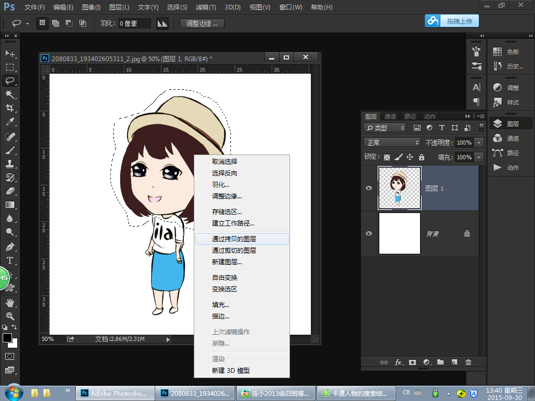Open the Lasso tool preset picker
Viewport: 535px width, 401px height.
coord(27,23)
